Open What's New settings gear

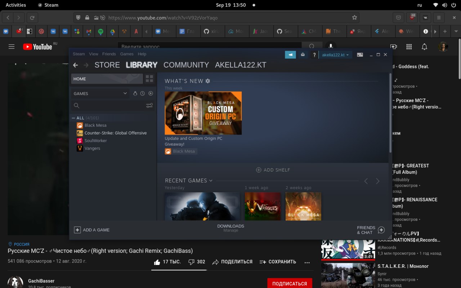point(208,81)
